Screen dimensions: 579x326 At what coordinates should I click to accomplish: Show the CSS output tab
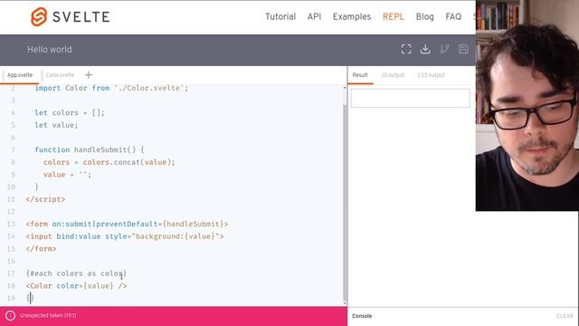click(431, 75)
